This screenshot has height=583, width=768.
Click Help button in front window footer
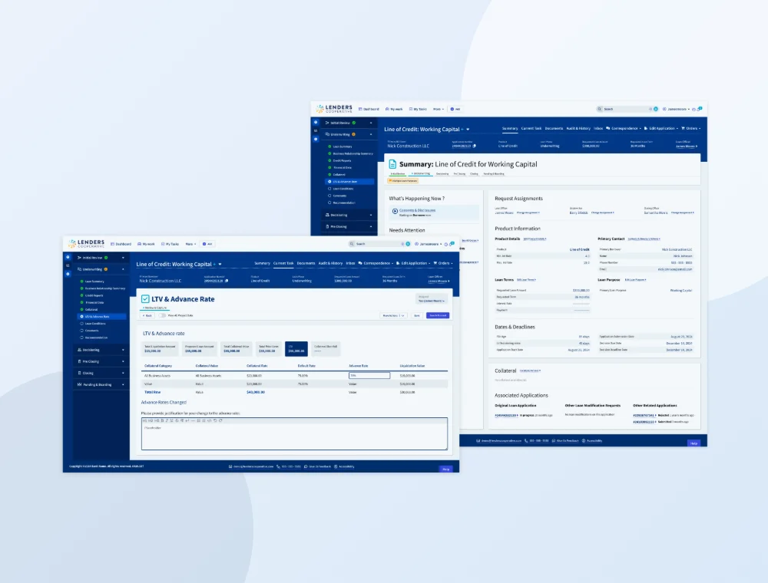(445, 469)
